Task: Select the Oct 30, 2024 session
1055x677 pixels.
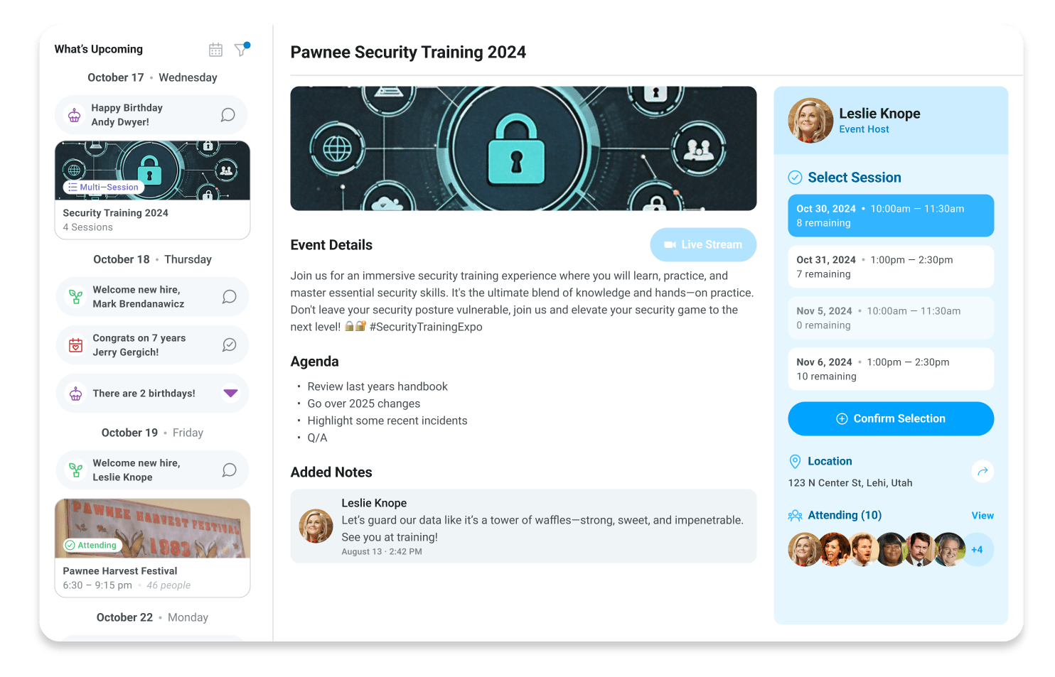Action: click(891, 216)
